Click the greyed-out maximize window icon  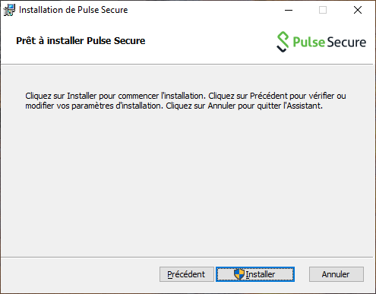(x=323, y=10)
